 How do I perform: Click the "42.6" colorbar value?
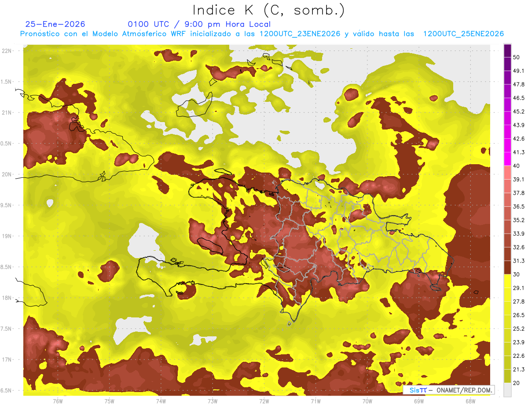519,139
